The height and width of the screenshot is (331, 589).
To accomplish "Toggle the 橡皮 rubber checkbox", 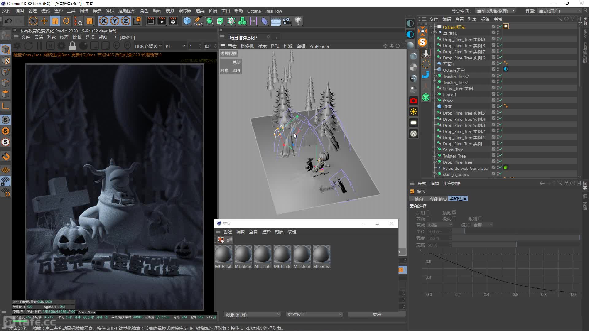I will coord(454,219).
